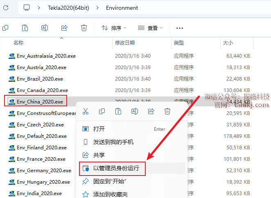Select Env_Australasia_2020.exe file

(x=46, y=56)
